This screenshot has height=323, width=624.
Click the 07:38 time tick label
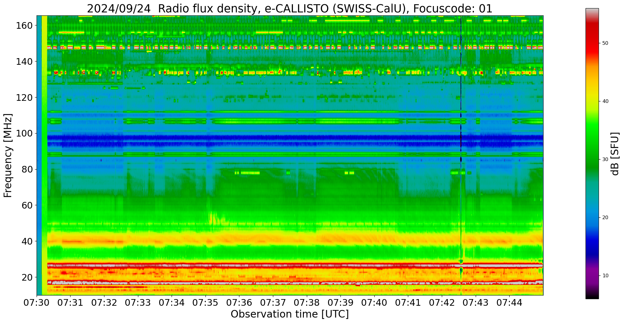pyautogui.click(x=307, y=302)
